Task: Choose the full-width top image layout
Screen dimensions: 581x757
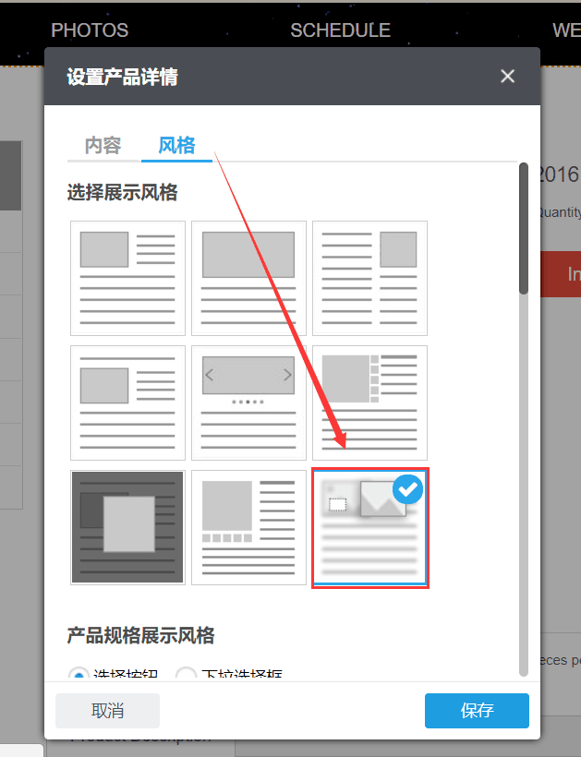Action: tap(248, 278)
